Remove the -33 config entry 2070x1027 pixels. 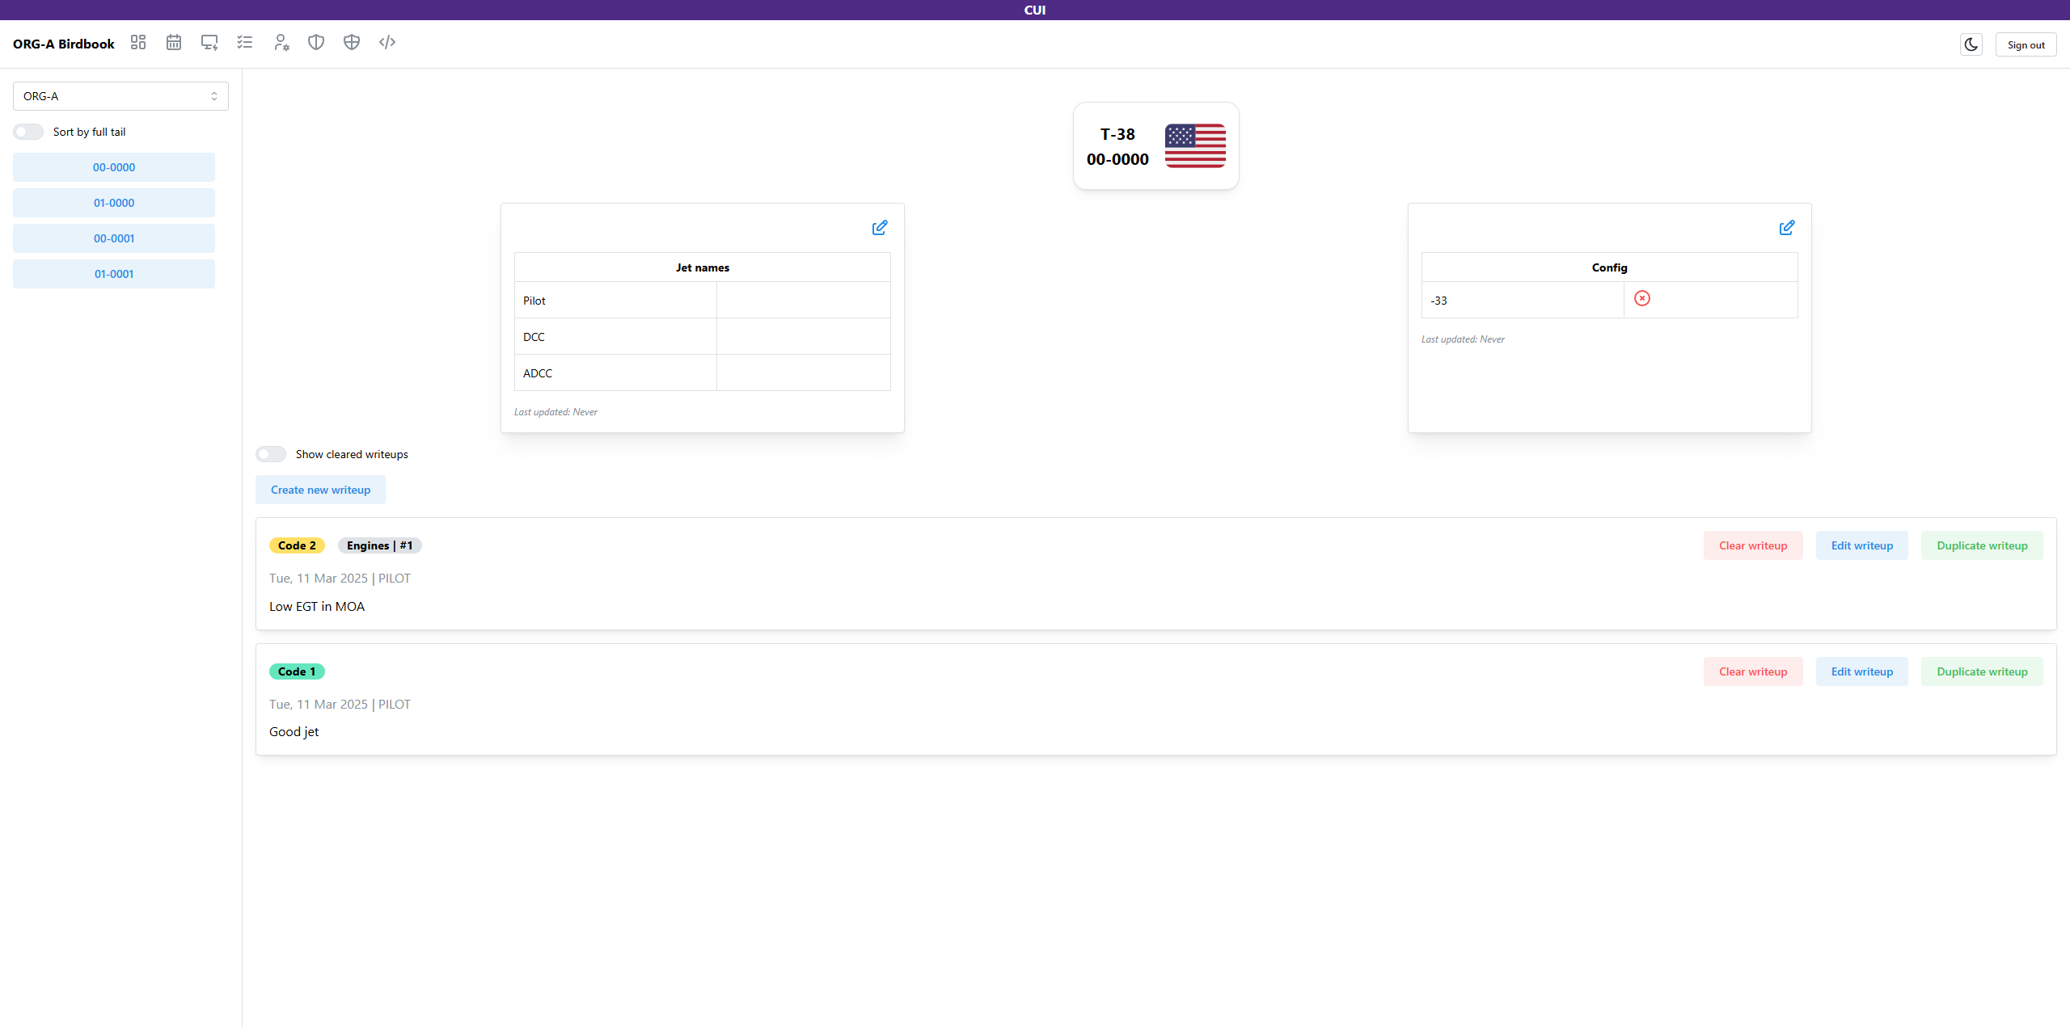[1642, 298]
